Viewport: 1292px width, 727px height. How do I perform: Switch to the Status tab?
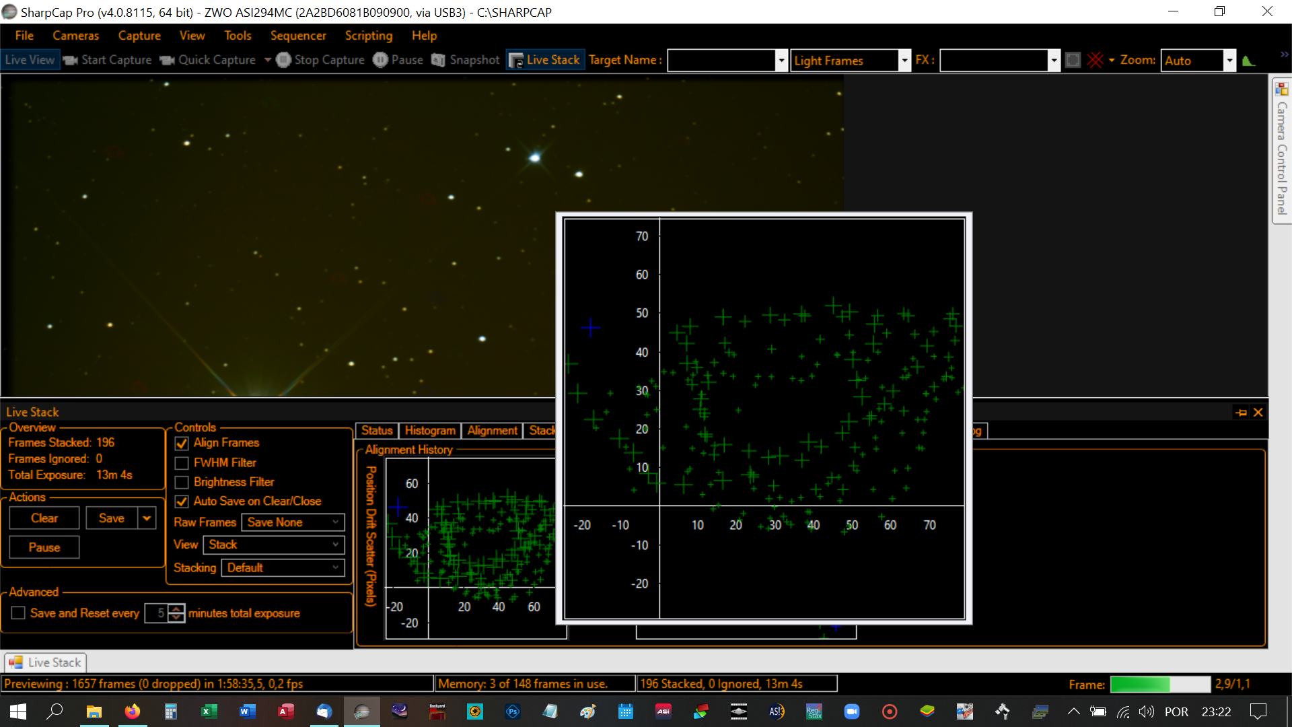pyautogui.click(x=377, y=431)
